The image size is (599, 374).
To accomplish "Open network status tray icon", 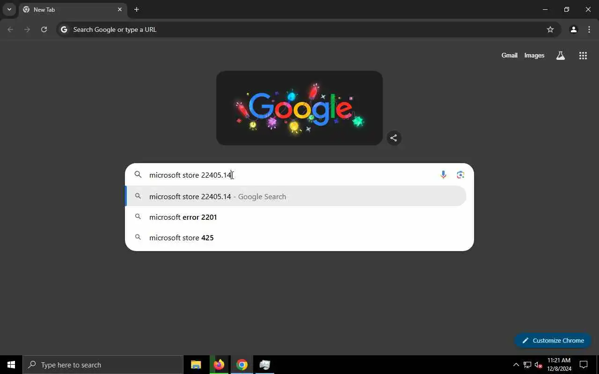I will 527,365.
